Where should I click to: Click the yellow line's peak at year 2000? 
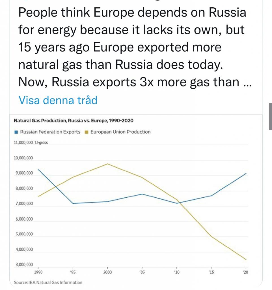(107, 164)
